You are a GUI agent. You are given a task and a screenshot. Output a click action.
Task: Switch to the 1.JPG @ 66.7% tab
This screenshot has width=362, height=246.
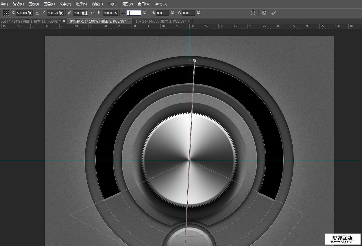[x=160, y=21]
